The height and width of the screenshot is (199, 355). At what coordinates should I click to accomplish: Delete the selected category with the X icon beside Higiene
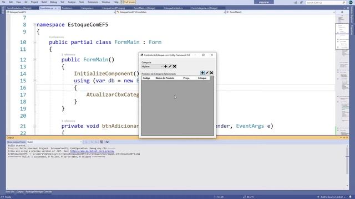pyautogui.click(x=175, y=66)
